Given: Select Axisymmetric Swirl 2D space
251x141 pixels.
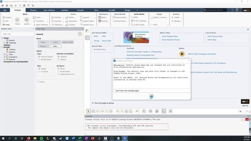Looking at the screenshot, I should point(58,74).
